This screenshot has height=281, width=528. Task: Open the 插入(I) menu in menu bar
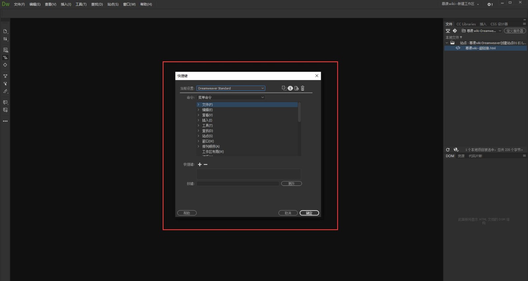coord(66,4)
